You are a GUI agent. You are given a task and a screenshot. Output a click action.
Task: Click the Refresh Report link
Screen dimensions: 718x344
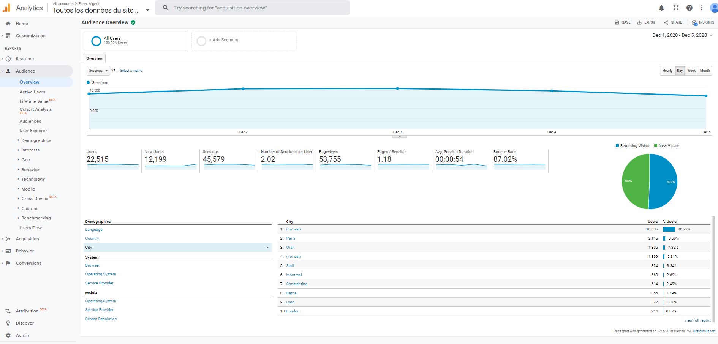coord(704,331)
